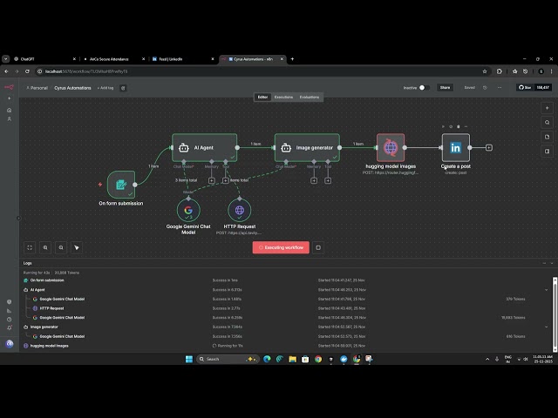Click the n8n logo in sidebar
558x418 pixels.
coord(10,87)
